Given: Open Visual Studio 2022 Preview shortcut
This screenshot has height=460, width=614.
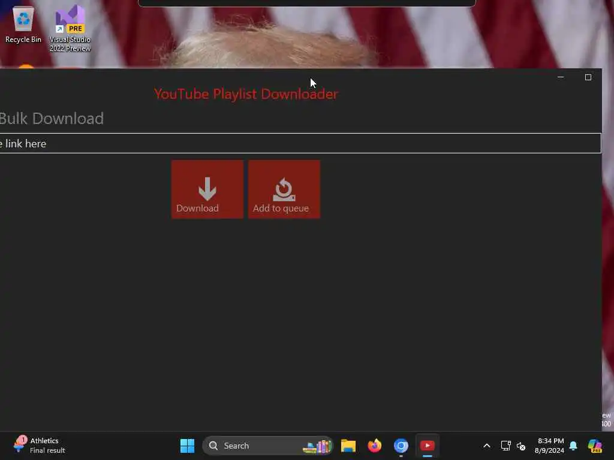Looking at the screenshot, I should tap(70, 29).
